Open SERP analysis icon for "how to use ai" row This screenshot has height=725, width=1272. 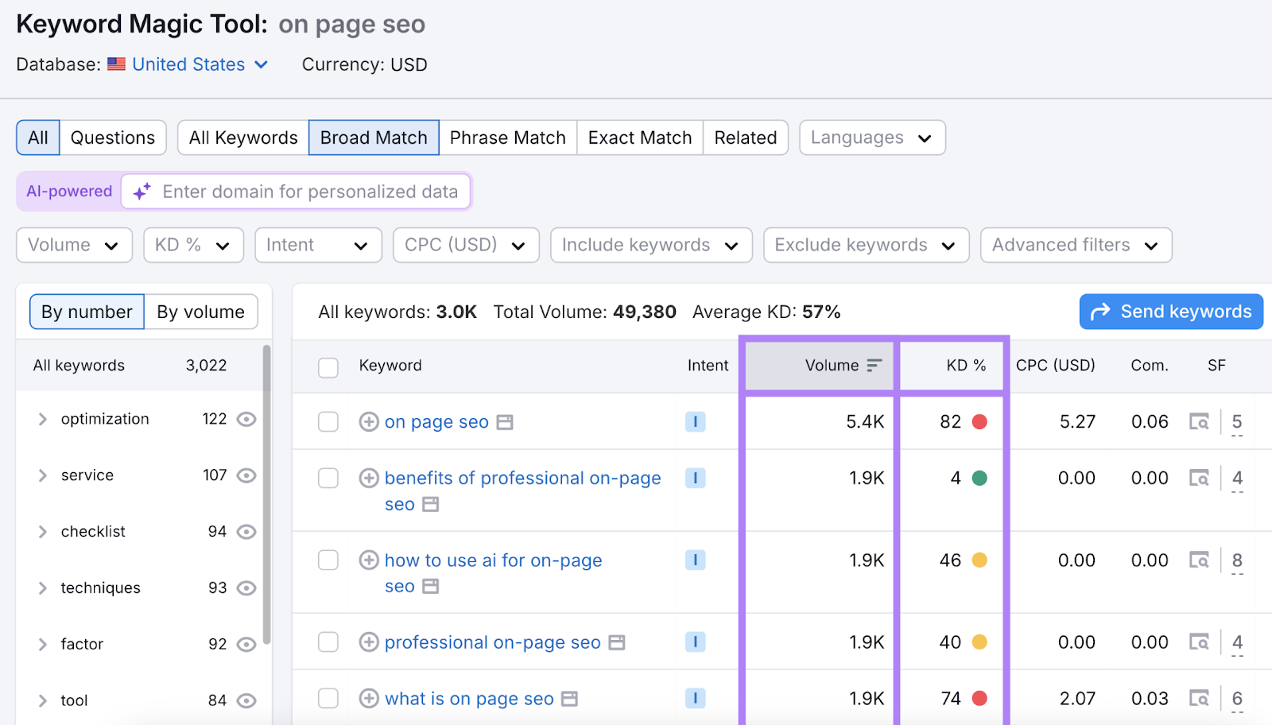pos(1200,560)
